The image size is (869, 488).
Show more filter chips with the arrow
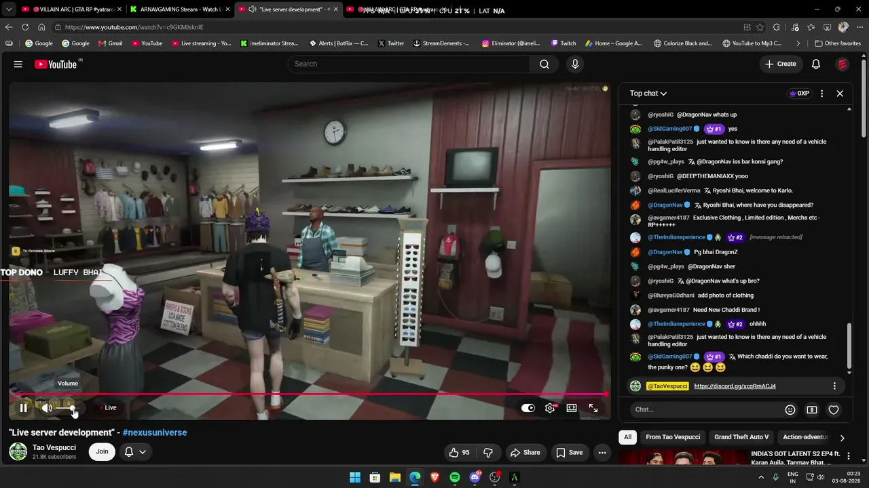coord(842,438)
